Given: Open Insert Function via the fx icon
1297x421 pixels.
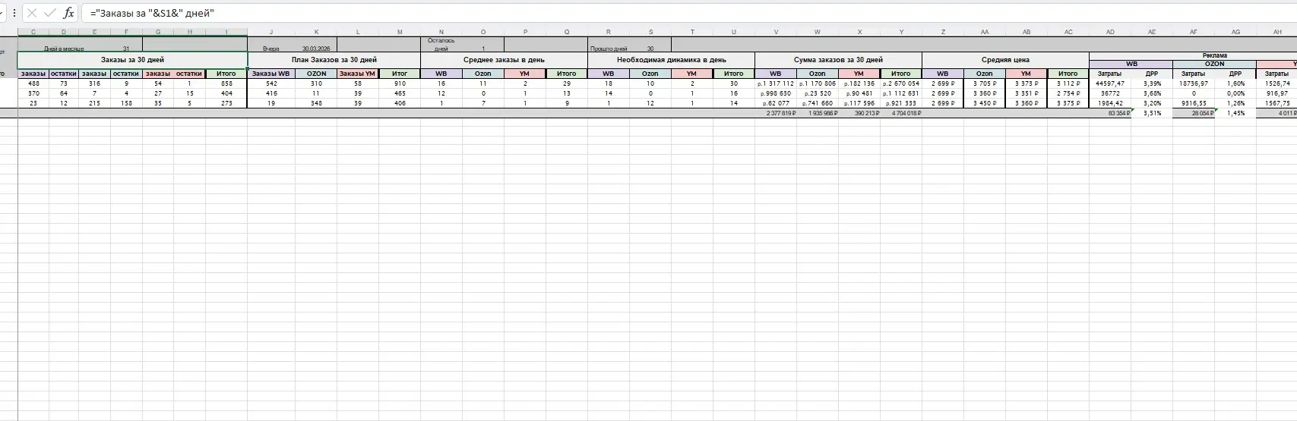Looking at the screenshot, I should click(68, 13).
